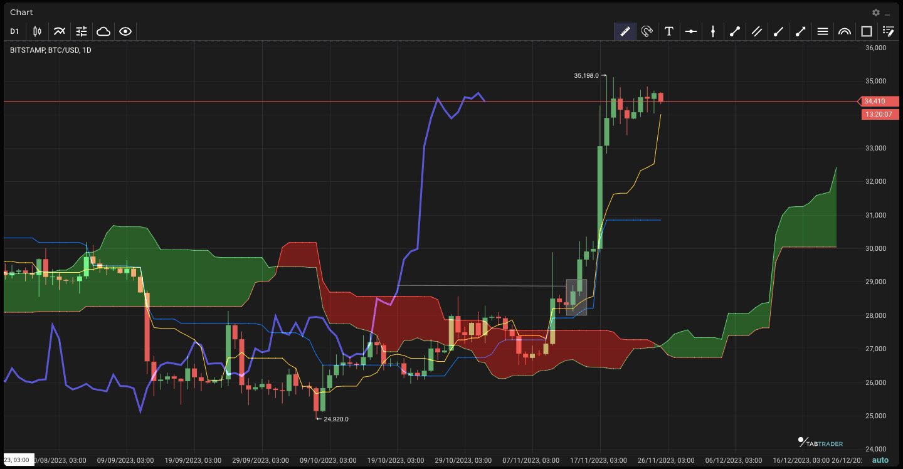903x469 pixels.
Task: Select the ray line tool
Action: point(779,31)
